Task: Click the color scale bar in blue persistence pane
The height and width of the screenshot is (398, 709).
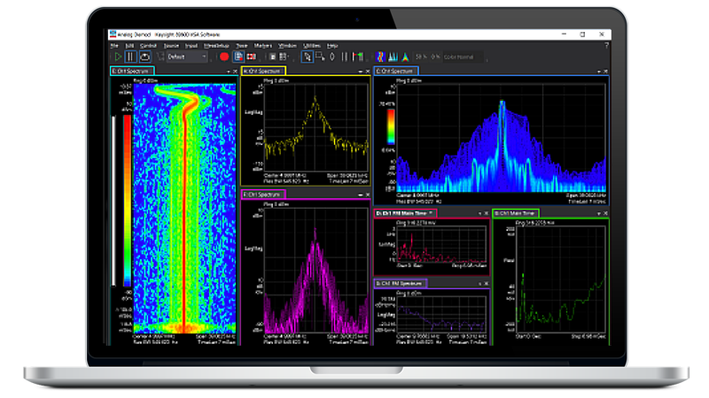Action: pyautogui.click(x=391, y=127)
